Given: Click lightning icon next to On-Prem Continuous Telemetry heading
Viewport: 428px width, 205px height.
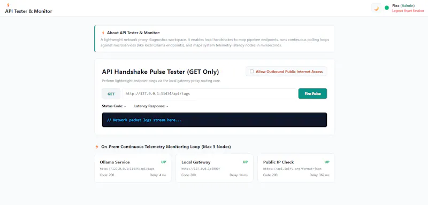Looking at the screenshot, I should (97, 147).
